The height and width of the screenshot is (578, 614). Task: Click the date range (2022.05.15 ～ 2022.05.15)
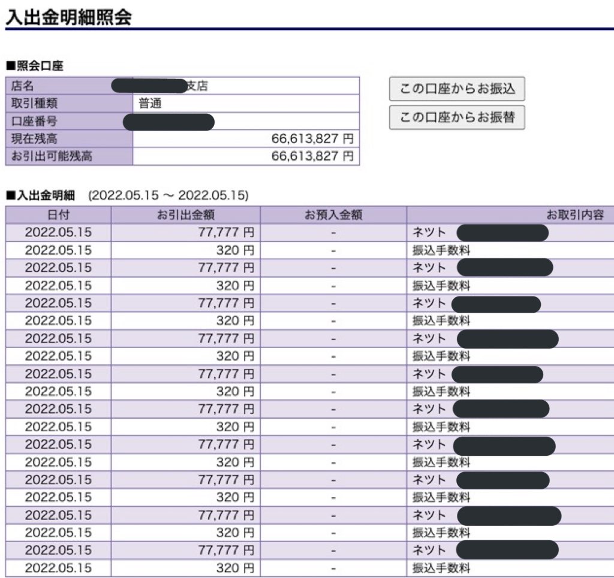(168, 195)
